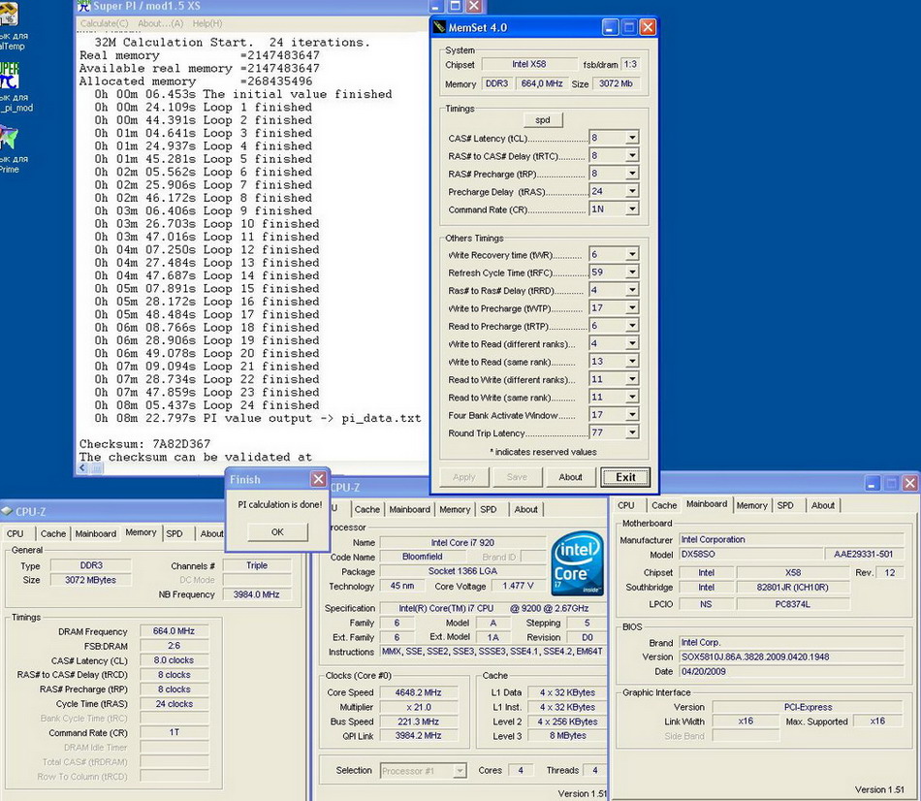The height and width of the screenshot is (801, 921).
Task: Click the About button in MemSet
Action: [x=570, y=477]
